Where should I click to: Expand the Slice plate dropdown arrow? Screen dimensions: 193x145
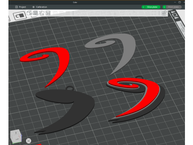[143, 7]
